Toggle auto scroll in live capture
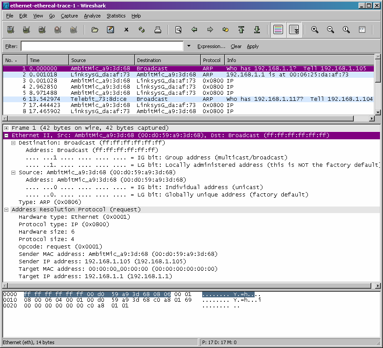383x348 pixels. pos(294,30)
